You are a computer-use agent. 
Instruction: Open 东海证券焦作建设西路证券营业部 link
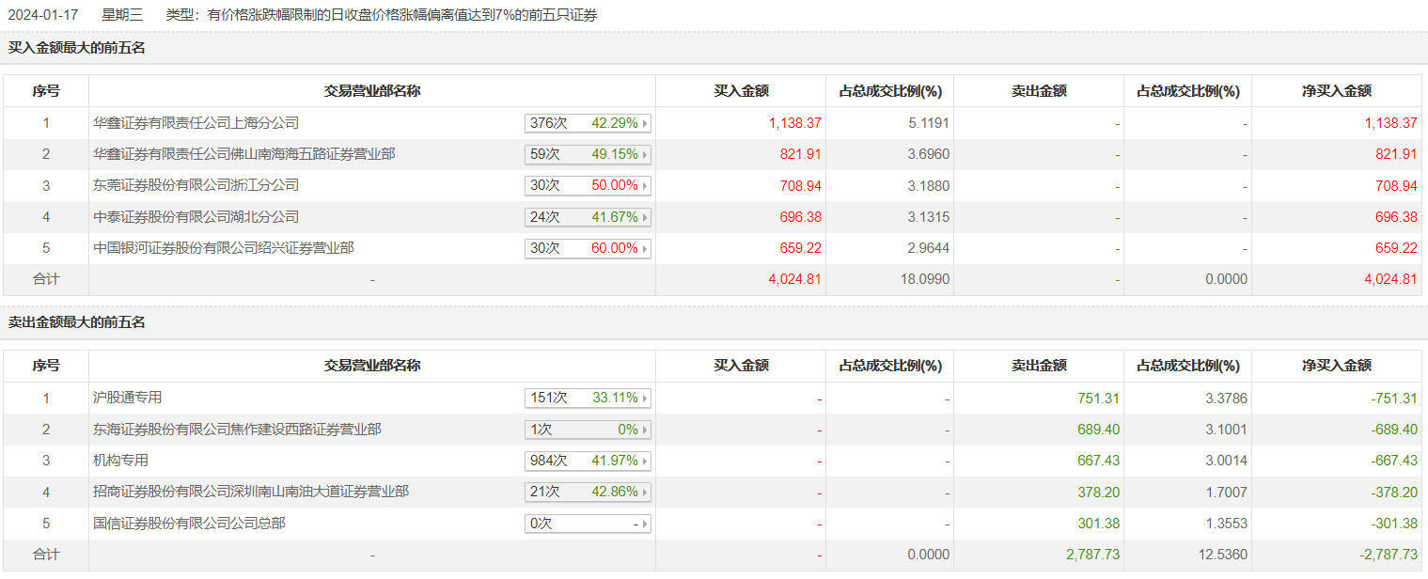(x=237, y=430)
